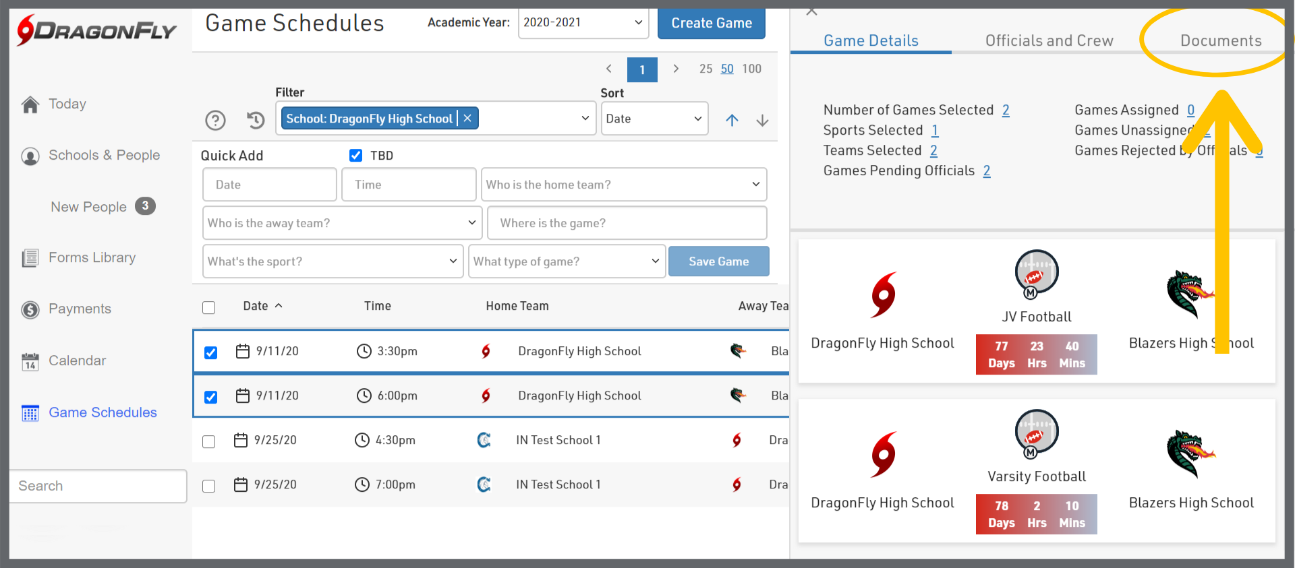Open Today from the home icon

tap(30, 104)
